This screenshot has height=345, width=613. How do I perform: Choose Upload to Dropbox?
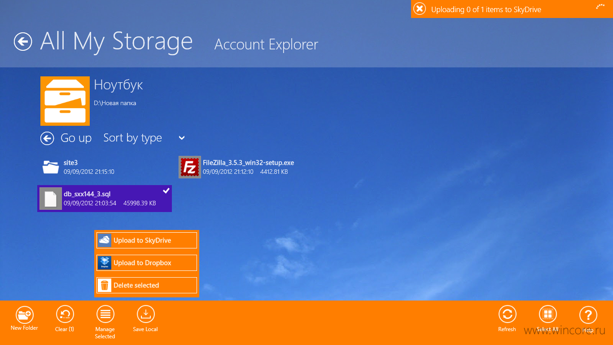coord(147,263)
